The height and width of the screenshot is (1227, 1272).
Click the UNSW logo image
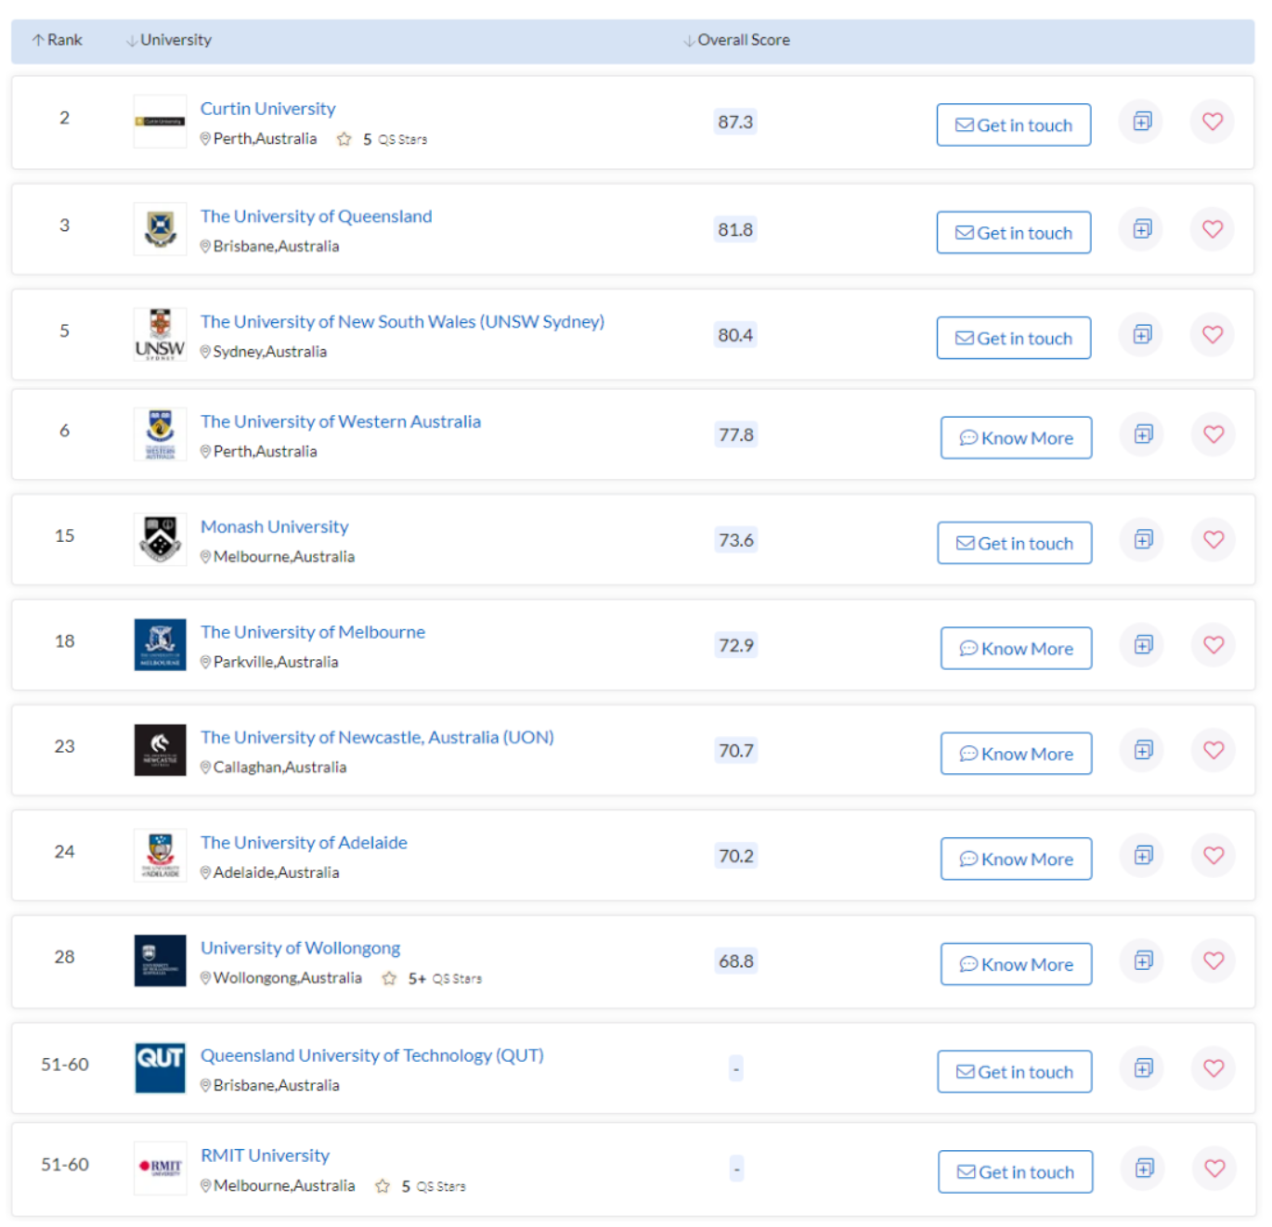pos(160,334)
